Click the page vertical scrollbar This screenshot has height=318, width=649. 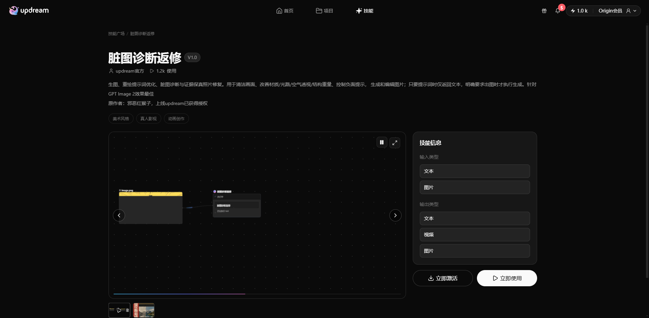(x=647, y=151)
